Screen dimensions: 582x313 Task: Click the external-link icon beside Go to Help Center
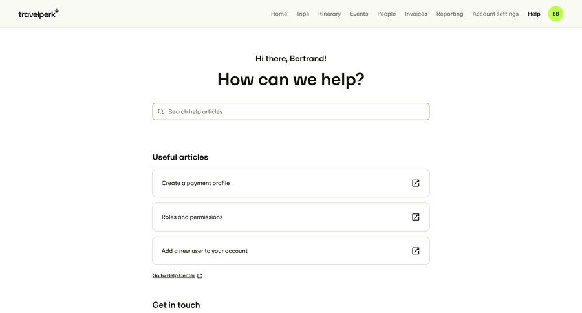(200, 276)
